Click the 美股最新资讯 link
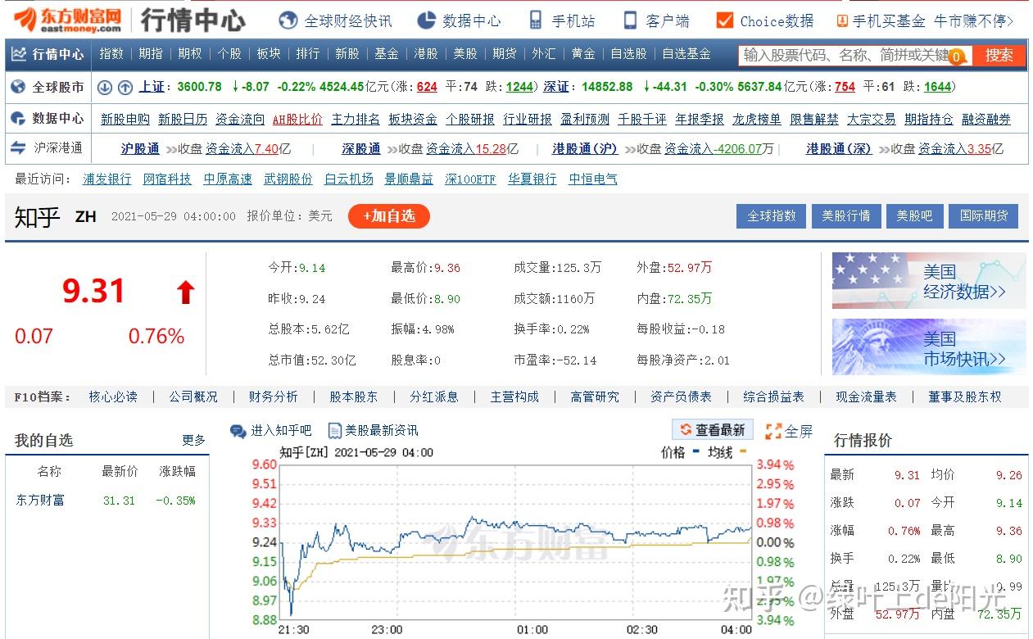This screenshot has width=1033, height=639. [x=382, y=431]
